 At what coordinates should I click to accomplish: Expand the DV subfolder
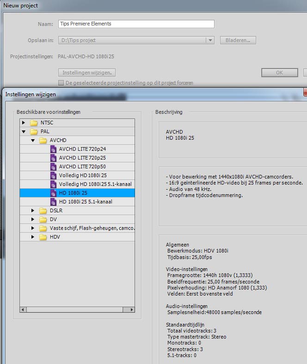click(33, 219)
